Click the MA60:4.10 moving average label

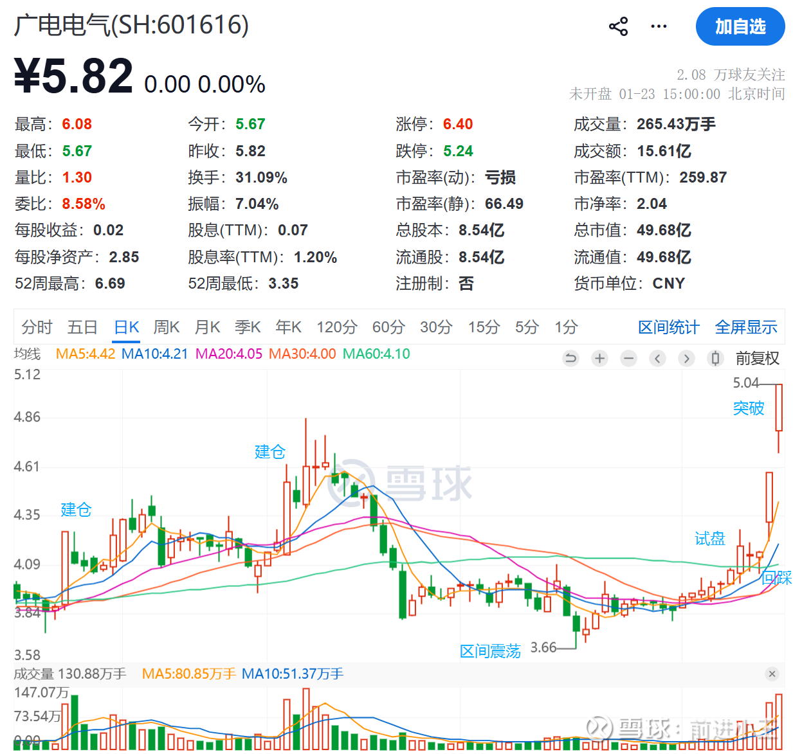(376, 354)
